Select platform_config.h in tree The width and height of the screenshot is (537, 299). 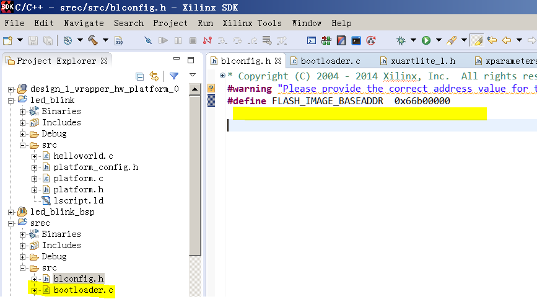(x=95, y=167)
